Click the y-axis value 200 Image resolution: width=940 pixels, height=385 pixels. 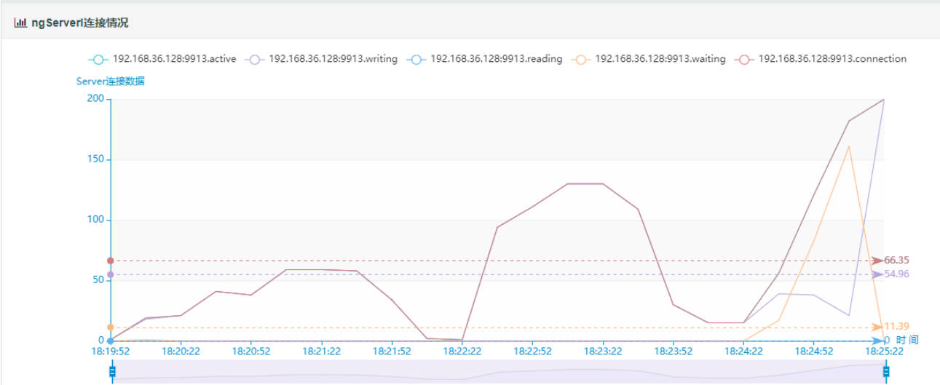coord(96,99)
